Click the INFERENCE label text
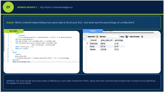 (x=11, y=81)
